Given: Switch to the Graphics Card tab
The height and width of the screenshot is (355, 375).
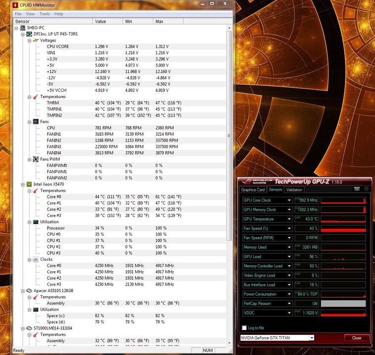Looking at the screenshot, I should [253, 190].
